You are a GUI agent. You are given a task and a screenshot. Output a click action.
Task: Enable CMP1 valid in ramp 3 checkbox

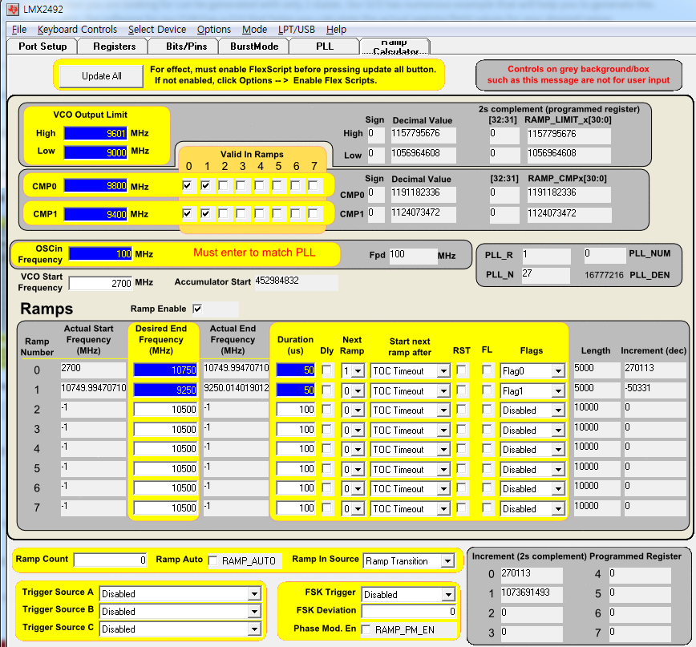click(241, 214)
